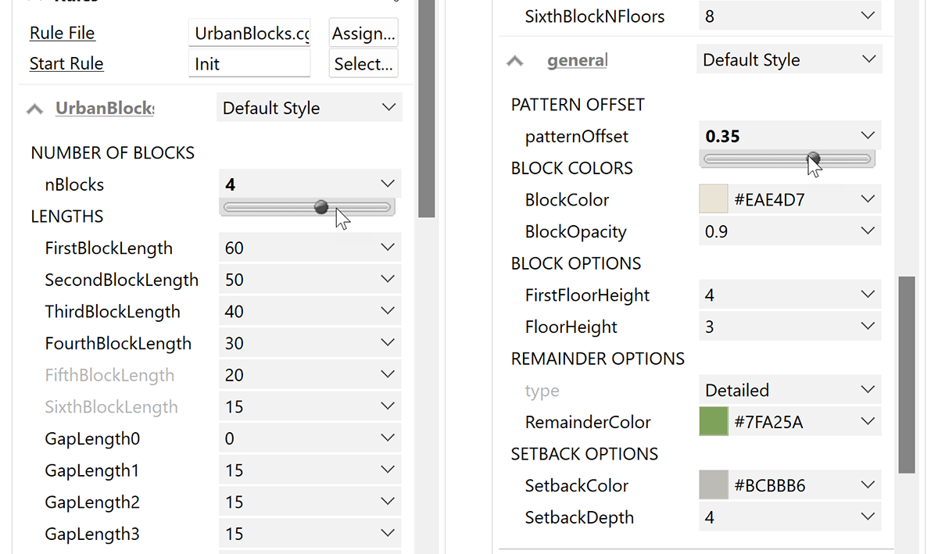Open the BlockOpacity dropdown
The width and height of the screenshot is (938, 554).
[x=867, y=231]
